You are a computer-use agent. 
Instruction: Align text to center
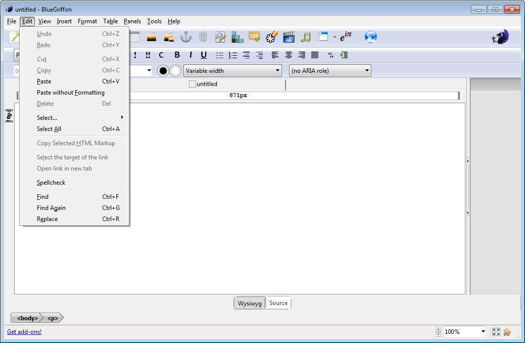tap(289, 55)
